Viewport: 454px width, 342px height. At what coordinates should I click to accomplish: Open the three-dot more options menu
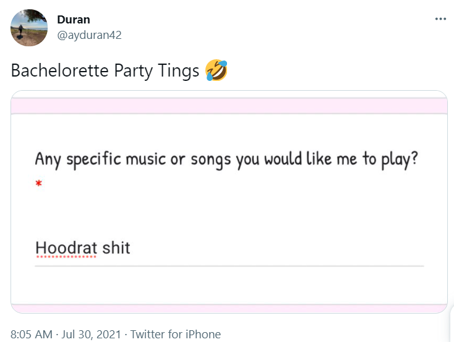click(440, 19)
